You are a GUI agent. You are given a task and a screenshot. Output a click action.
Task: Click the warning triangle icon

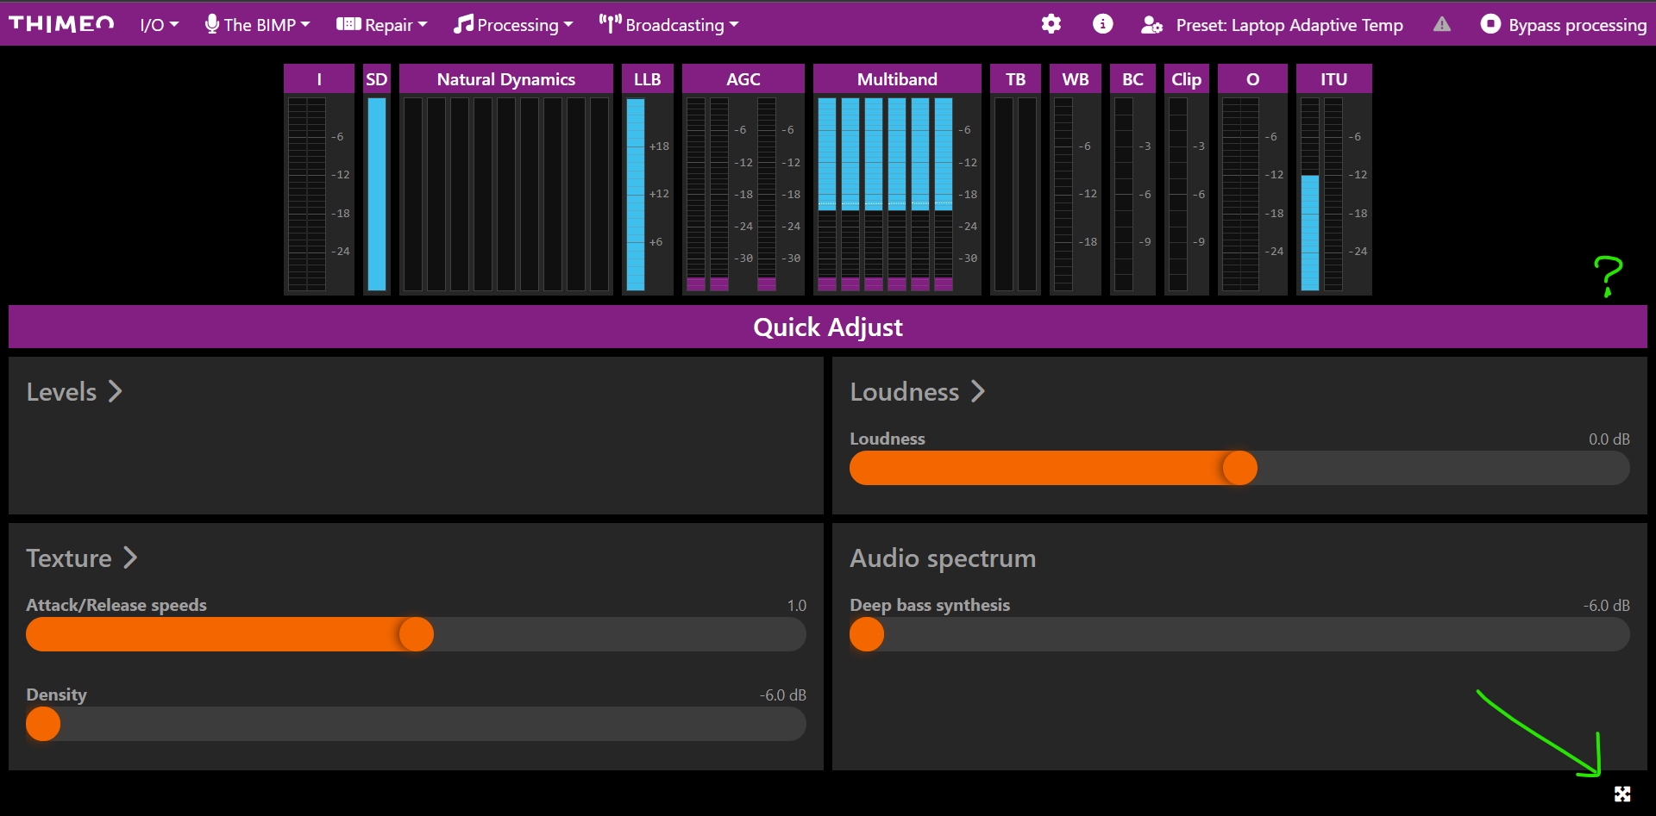[1442, 24]
